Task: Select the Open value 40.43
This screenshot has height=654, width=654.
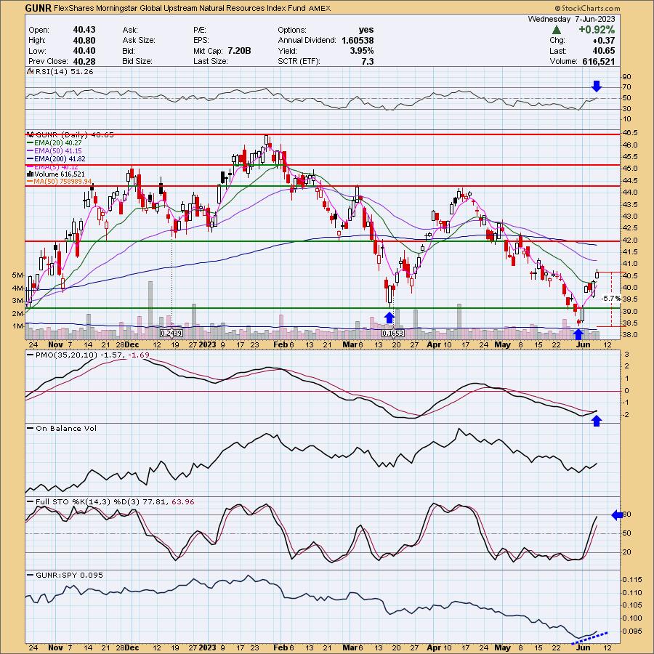Action: point(84,30)
